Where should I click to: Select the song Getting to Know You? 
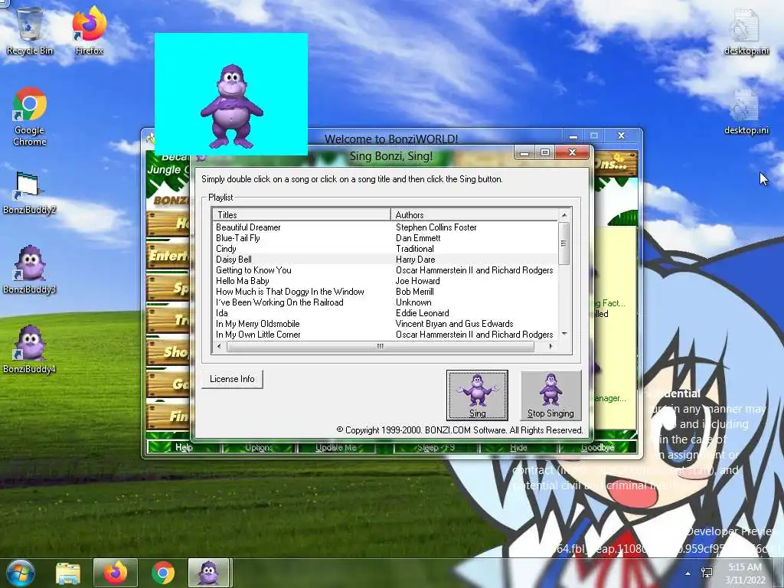[253, 270]
